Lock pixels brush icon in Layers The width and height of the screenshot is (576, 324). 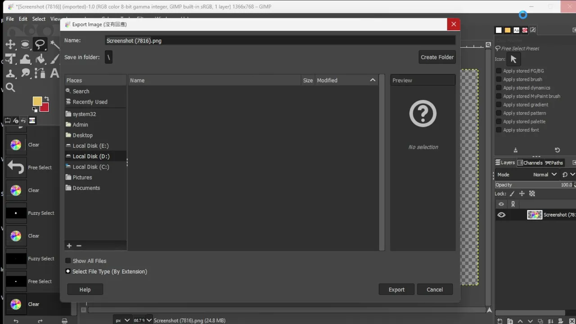pos(512,193)
